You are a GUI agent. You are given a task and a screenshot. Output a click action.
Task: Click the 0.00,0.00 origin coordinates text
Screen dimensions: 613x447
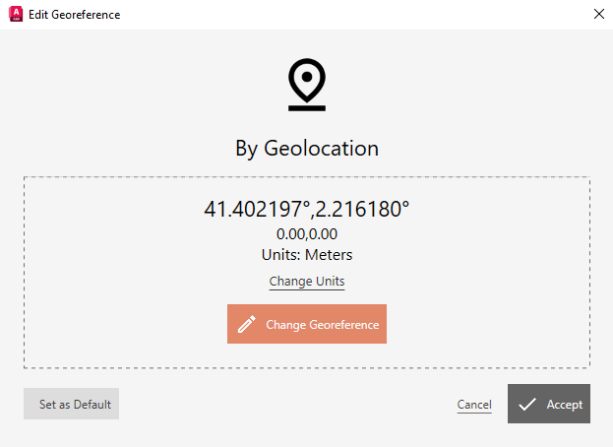[x=307, y=234]
